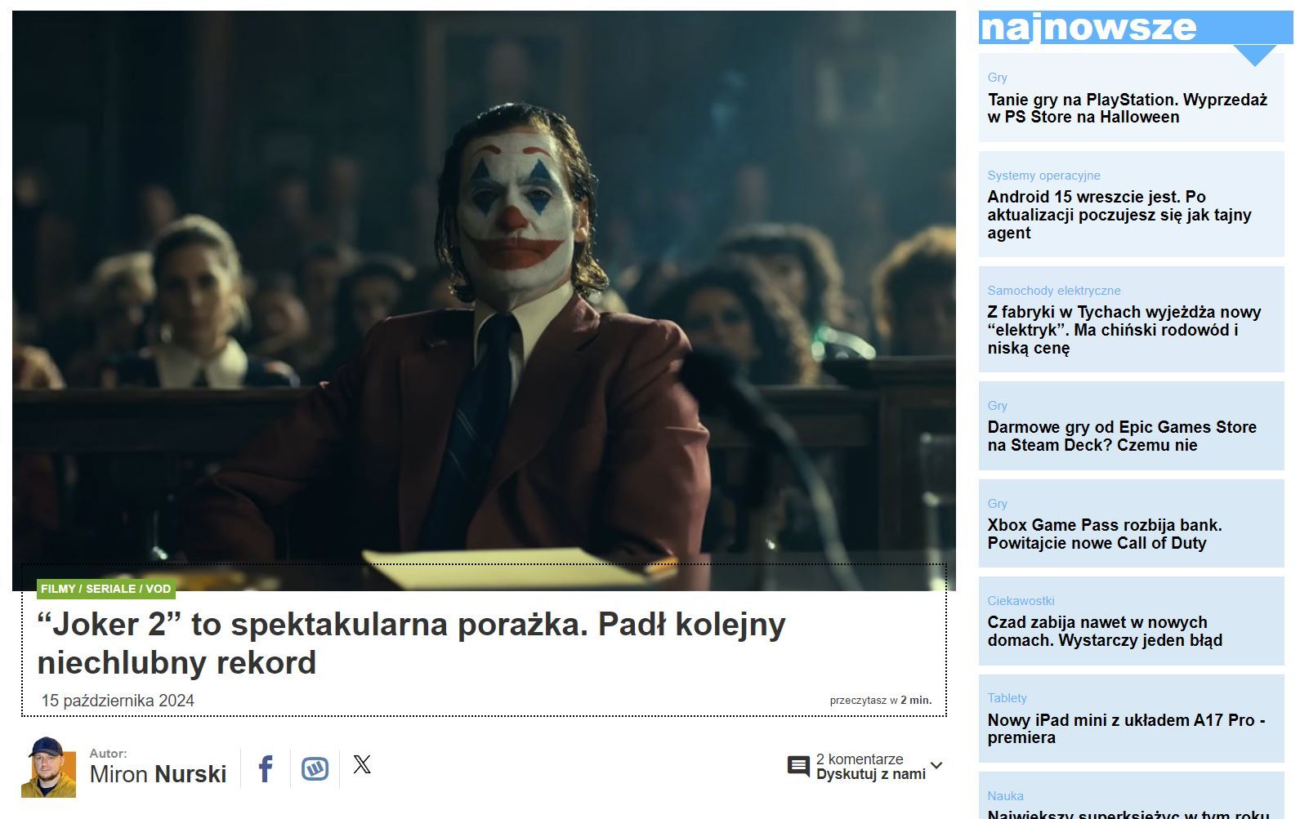Image resolution: width=1309 pixels, height=819 pixels.
Task: Click the przeczytasz w 2 min. text
Action: click(x=880, y=701)
